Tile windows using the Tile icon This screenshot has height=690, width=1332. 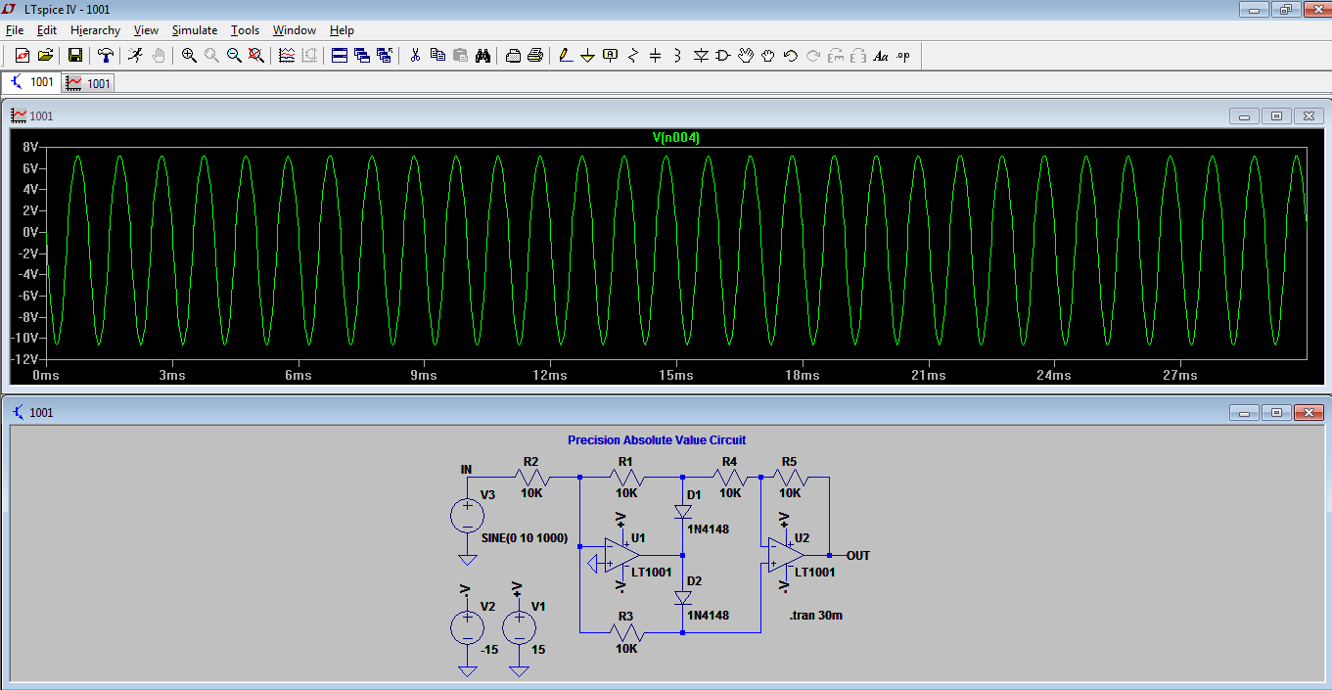[x=340, y=56]
